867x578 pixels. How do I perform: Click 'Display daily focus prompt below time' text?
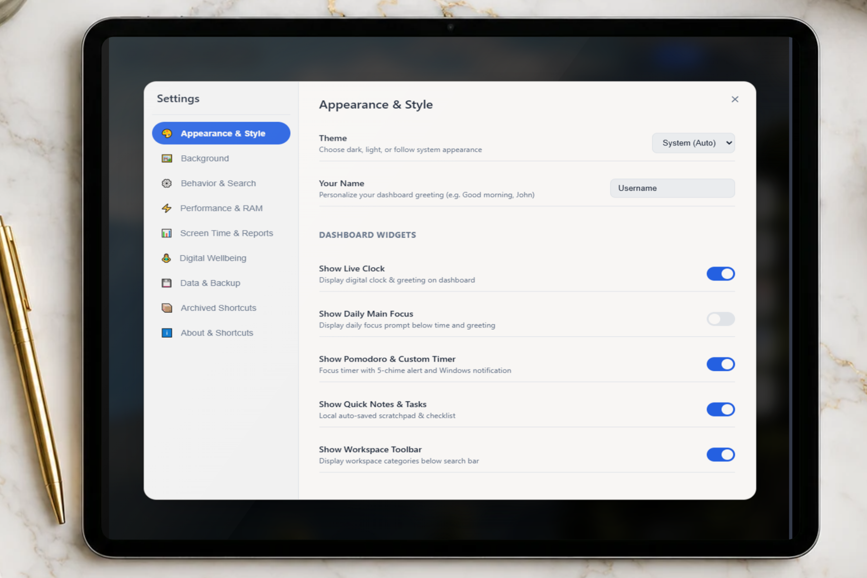pyautogui.click(x=407, y=325)
